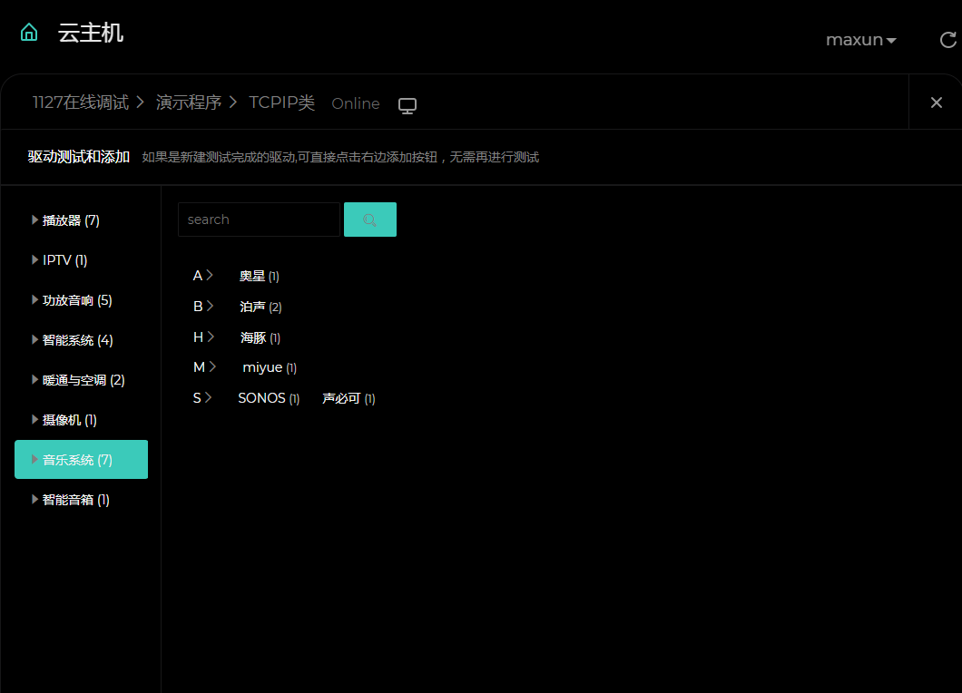Close the panel with the X icon
The width and height of the screenshot is (962, 693).
[x=937, y=102]
